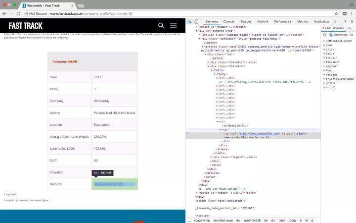Click the FAST TRACK logo
The image size is (356, 223).
(x=25, y=26)
